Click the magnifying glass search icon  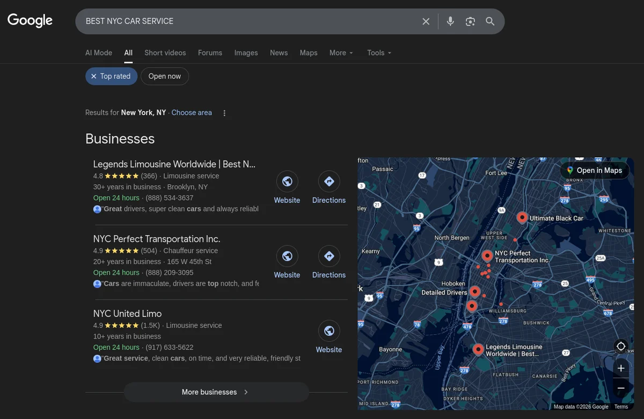490,21
